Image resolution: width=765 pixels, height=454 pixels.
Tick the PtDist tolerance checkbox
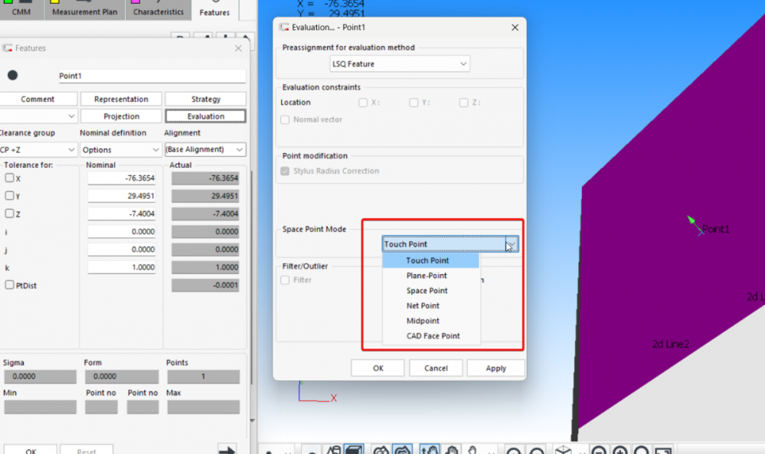(9, 285)
